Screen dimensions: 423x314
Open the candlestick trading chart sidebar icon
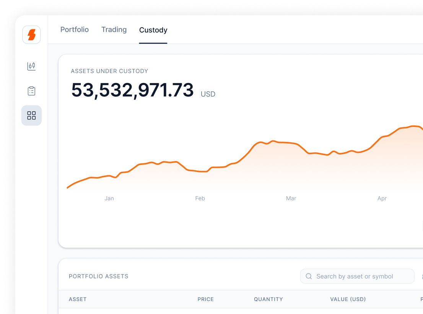point(31,66)
